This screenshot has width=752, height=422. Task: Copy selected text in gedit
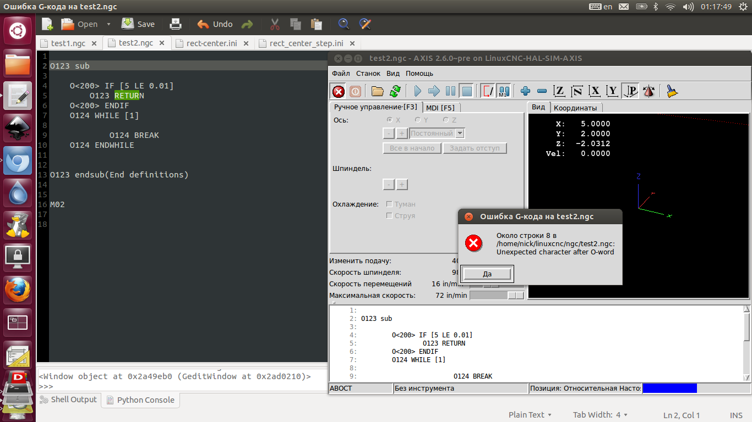coord(296,24)
